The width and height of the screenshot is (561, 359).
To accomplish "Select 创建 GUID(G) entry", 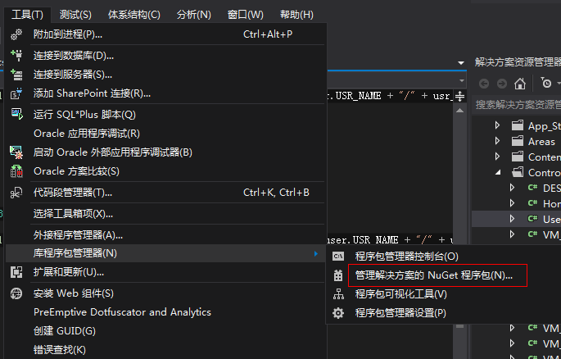I will click(165, 331).
